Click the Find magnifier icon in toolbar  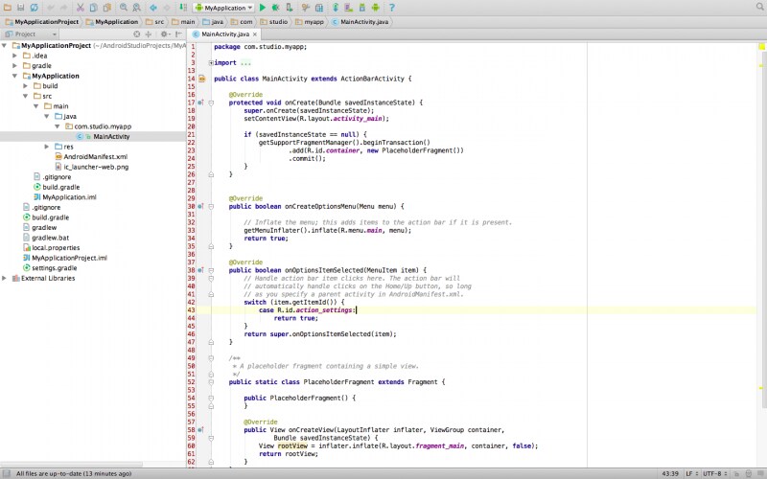tap(123, 7)
